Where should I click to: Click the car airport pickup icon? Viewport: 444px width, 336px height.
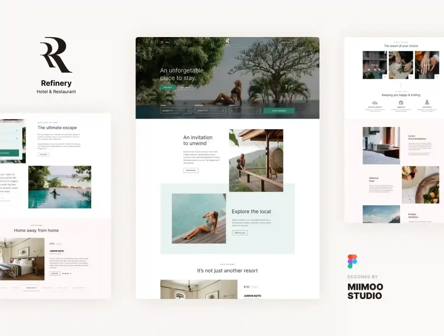coord(375,102)
